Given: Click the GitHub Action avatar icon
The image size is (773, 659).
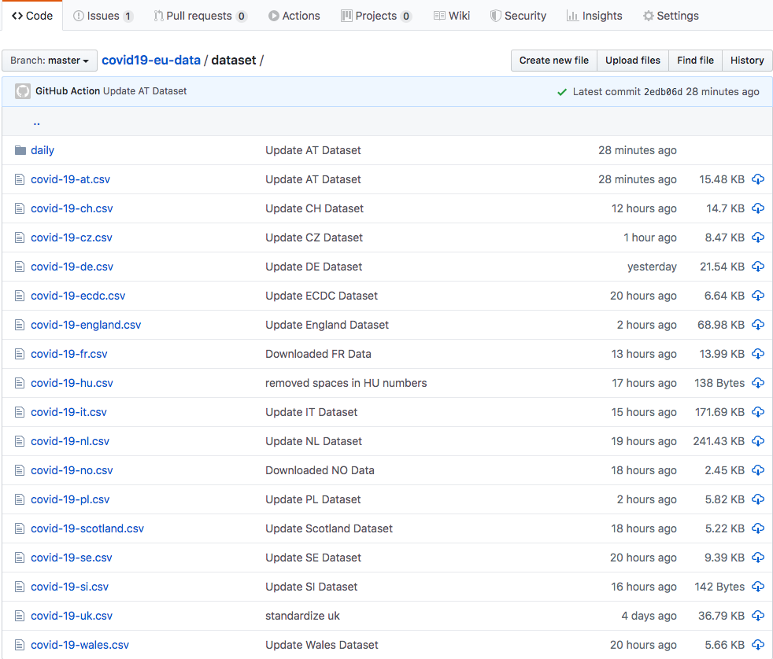Looking at the screenshot, I should click(x=23, y=91).
